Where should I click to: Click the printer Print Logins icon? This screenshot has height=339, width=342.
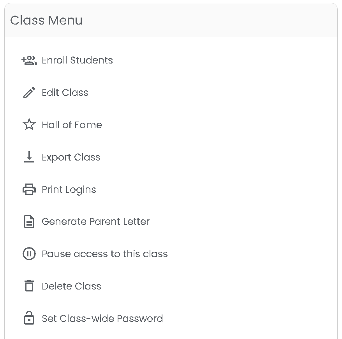point(29,189)
